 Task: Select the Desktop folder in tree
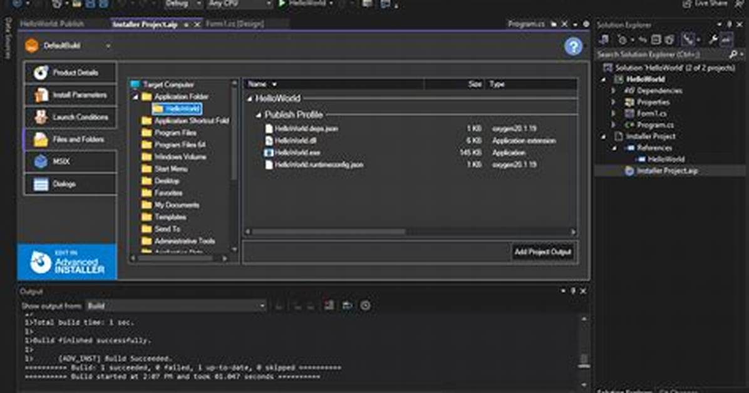[166, 181]
